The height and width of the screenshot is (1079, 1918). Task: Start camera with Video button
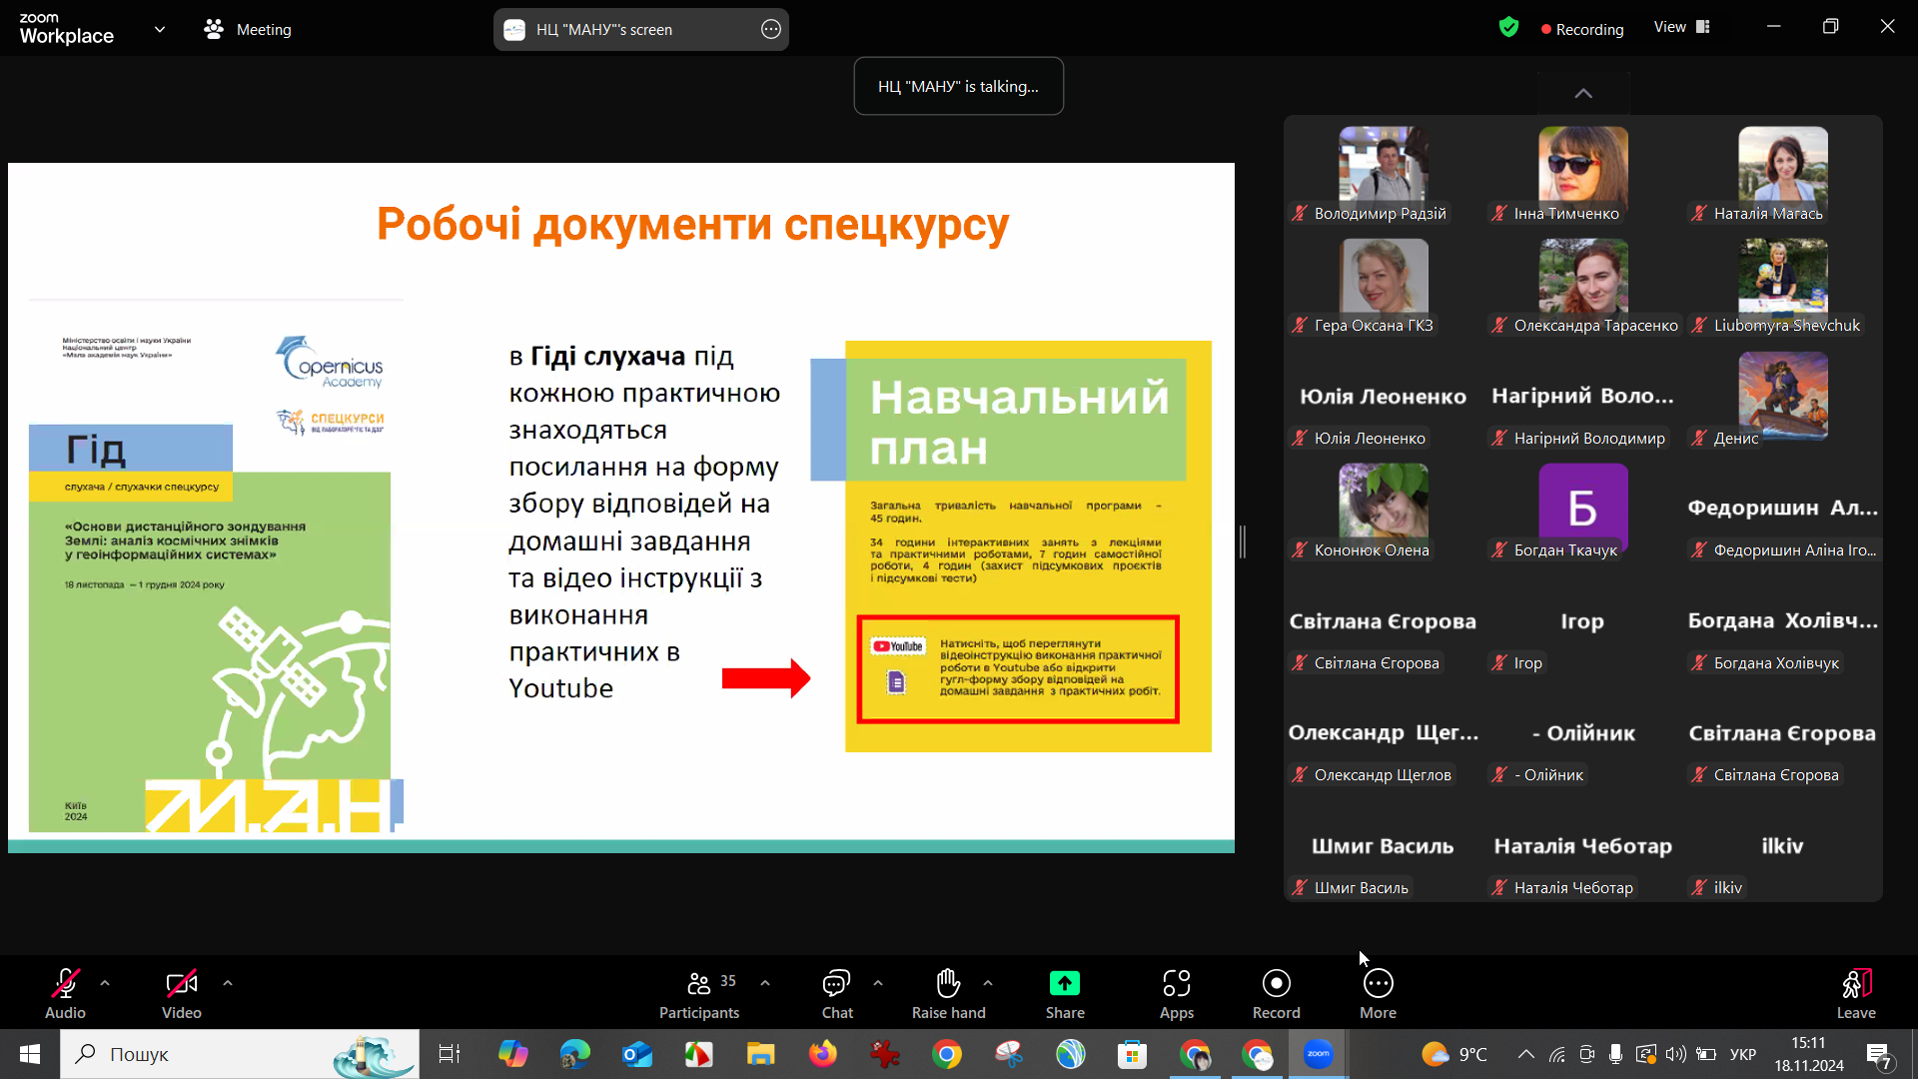click(x=181, y=993)
